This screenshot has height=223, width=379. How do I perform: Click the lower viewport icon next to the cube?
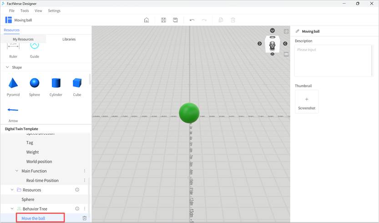coord(286,54)
